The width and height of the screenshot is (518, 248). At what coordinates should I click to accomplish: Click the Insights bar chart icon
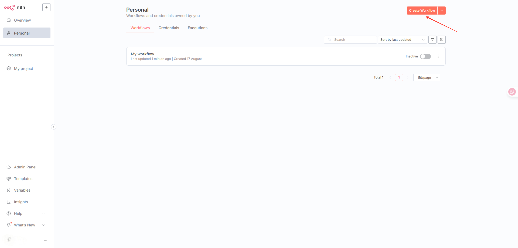click(x=9, y=202)
